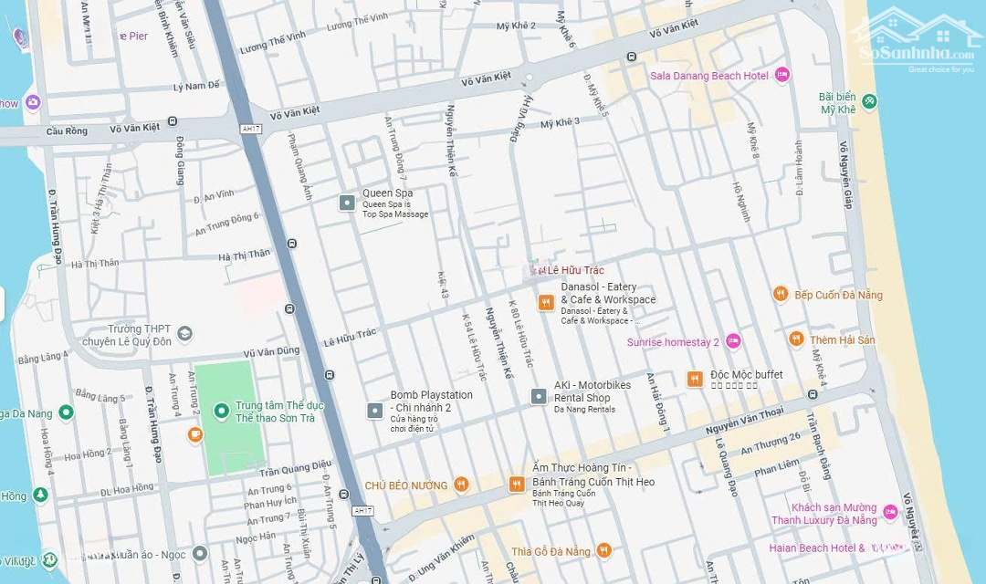This screenshot has height=584, width=986.
Task: Select the Bếp Cuốn Đà Nẵng restaurant pin
Action: (x=781, y=294)
